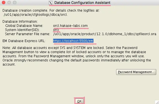The height and width of the screenshot is (104, 159).
Task: Click the EM Database Express URL label
Action: click(x=24, y=41)
